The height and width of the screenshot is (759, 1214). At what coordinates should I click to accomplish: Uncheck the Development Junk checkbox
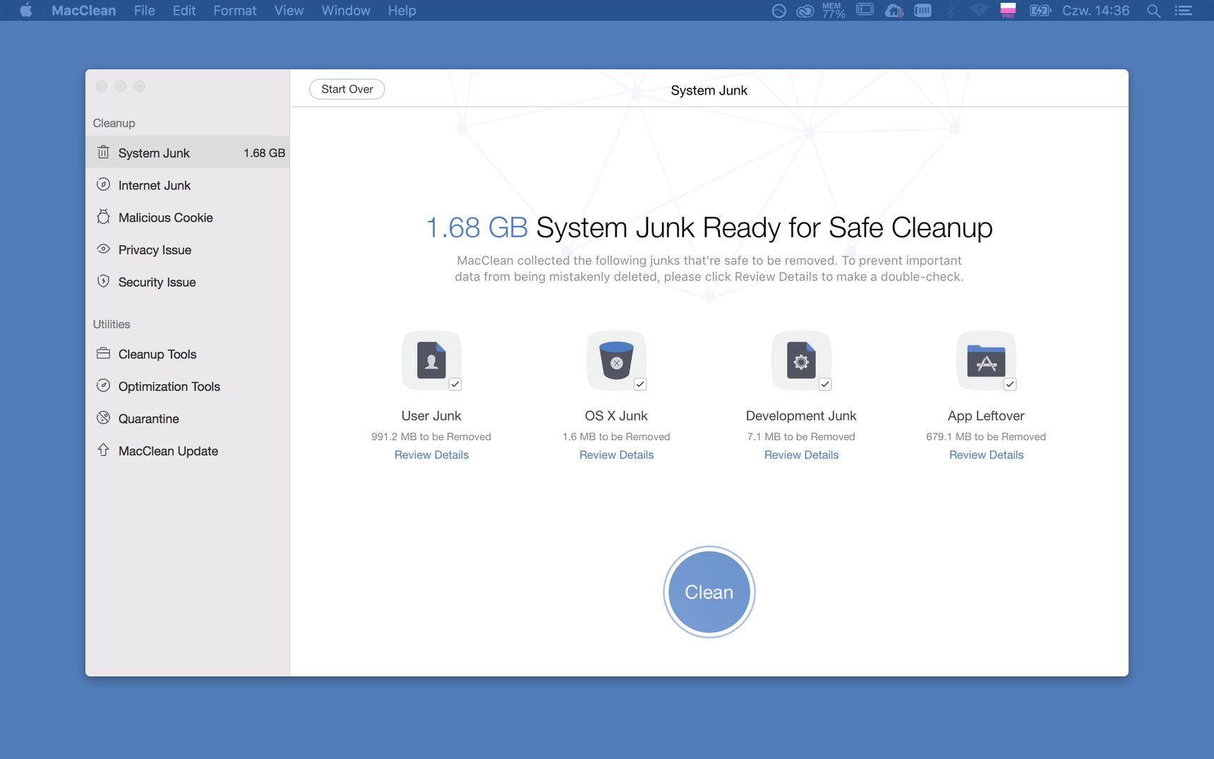click(825, 384)
